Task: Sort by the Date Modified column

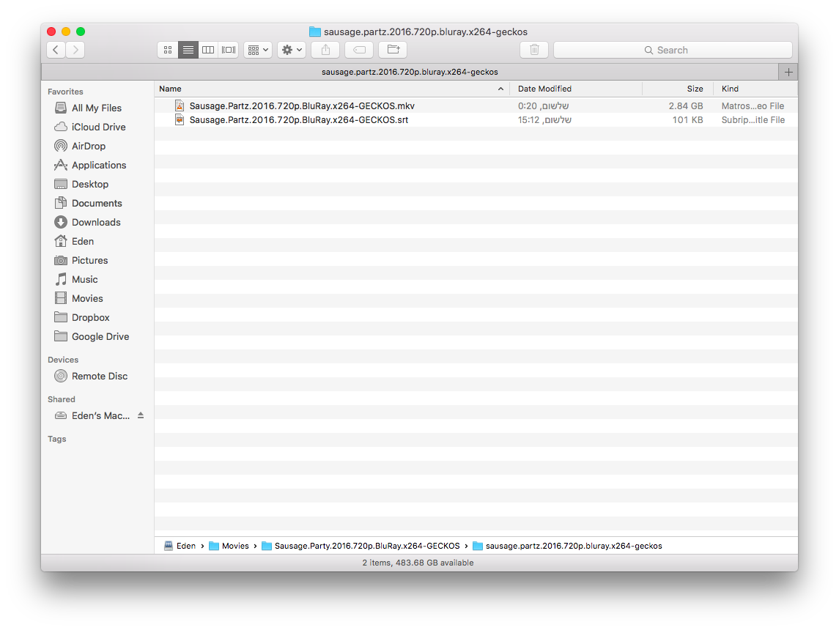Action: [576, 89]
